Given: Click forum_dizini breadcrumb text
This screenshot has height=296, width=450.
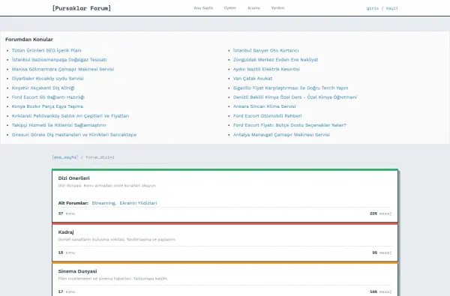Looking at the screenshot, I should (x=100, y=157).
